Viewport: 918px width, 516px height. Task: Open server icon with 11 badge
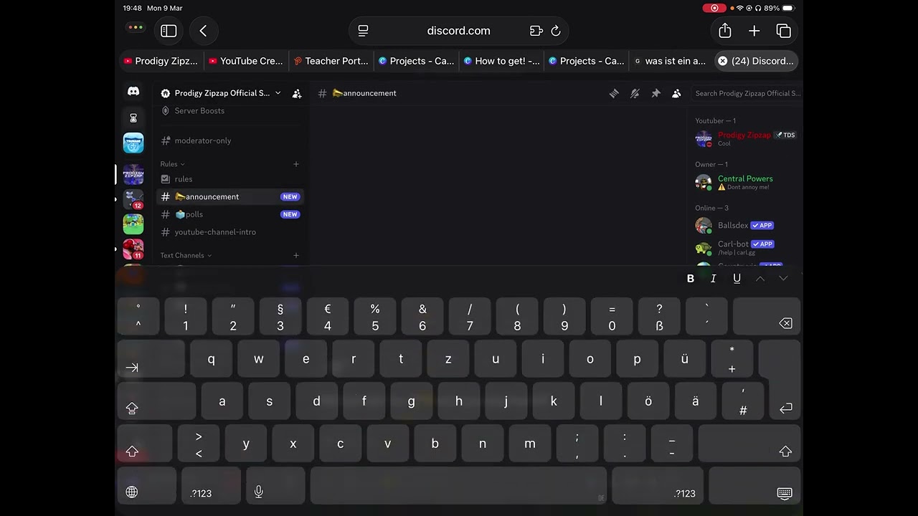pyautogui.click(x=133, y=249)
